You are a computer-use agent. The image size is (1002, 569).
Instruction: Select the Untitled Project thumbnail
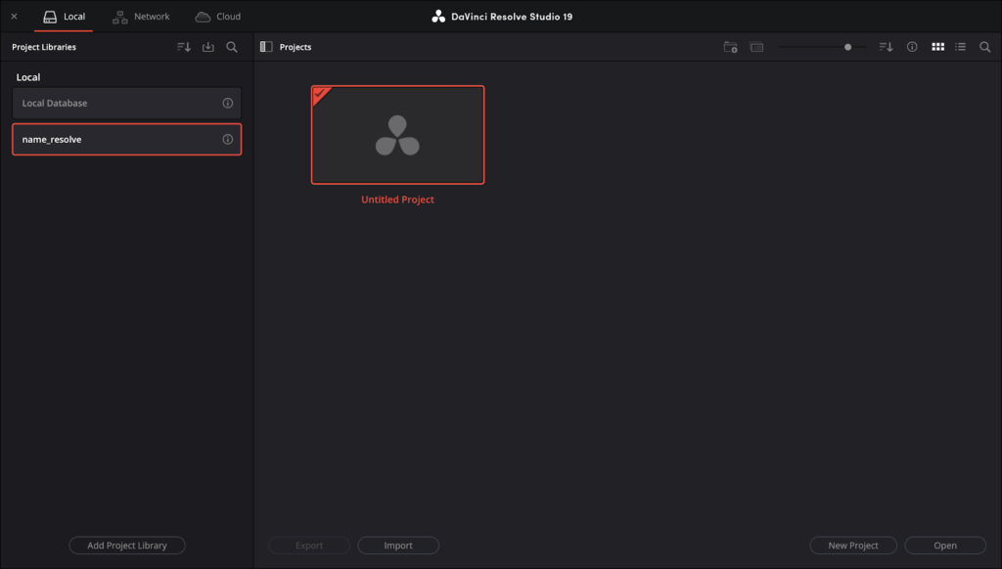[x=397, y=135]
